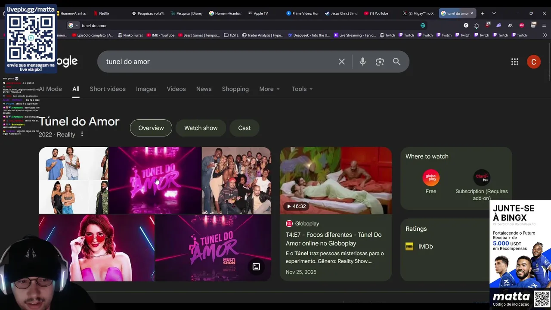Image resolution: width=551 pixels, height=310 pixels.
Task: Show more bookmarks via double chevron
Action: tap(545, 35)
